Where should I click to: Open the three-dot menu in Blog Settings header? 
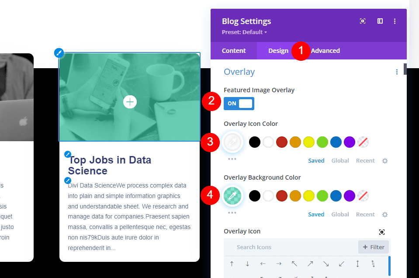[395, 21]
